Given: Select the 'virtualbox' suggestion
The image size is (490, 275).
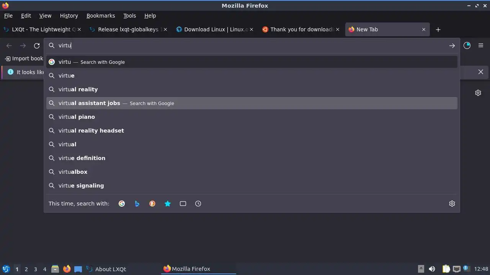Looking at the screenshot, I should 252,172.
